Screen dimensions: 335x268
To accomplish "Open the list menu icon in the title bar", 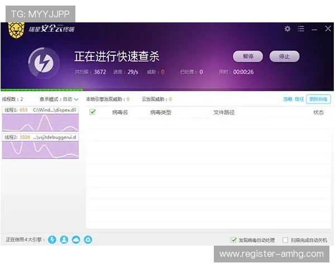I will coord(301,28).
